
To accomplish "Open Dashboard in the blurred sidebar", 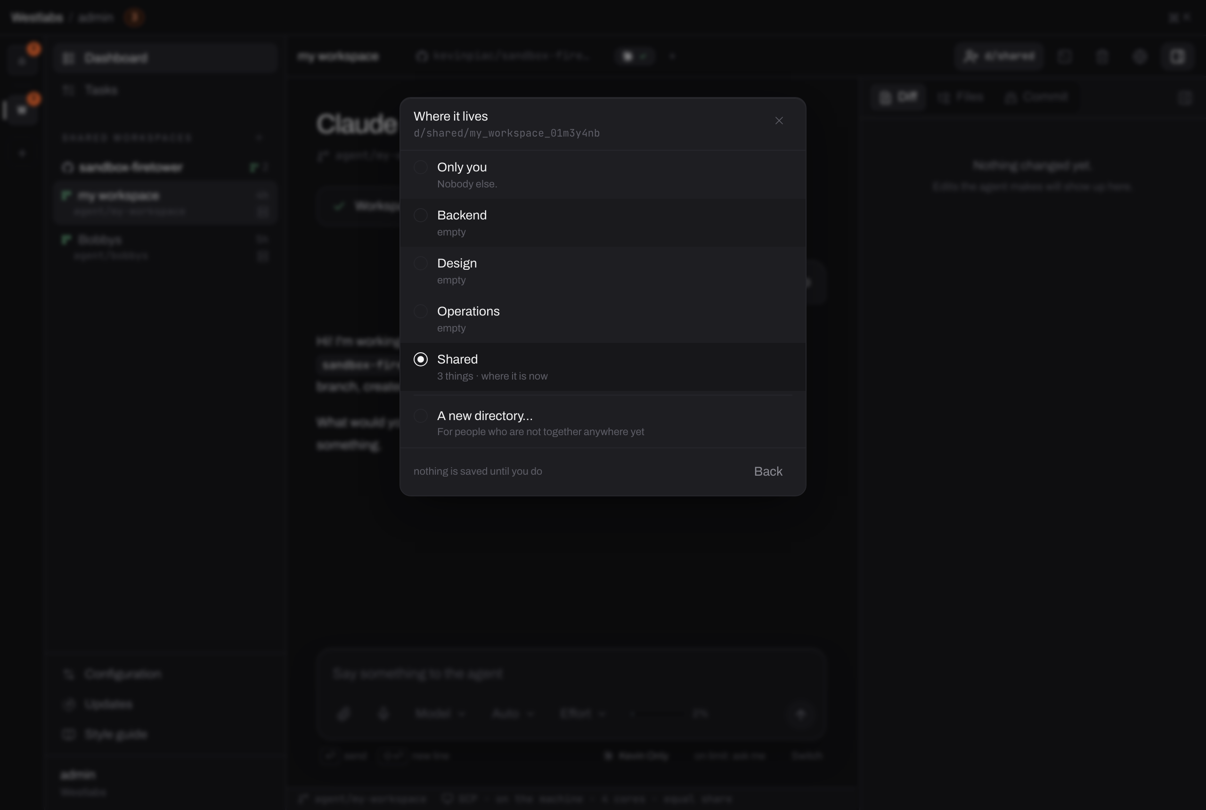I will click(x=165, y=58).
